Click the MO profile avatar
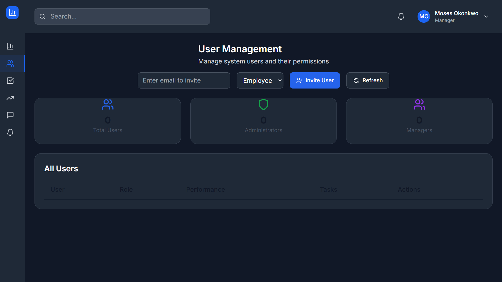 [424, 16]
